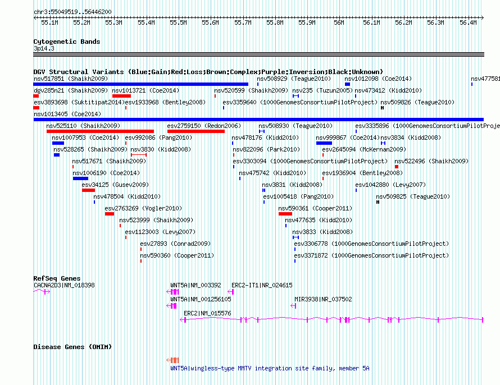
Task: Click the nsv477635 (Kidd2010) label
Action: (x=319, y=220)
